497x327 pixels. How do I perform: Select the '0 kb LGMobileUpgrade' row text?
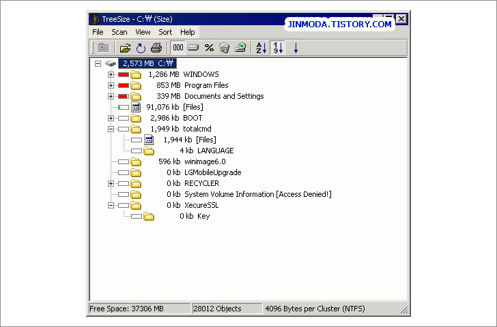[x=204, y=172]
